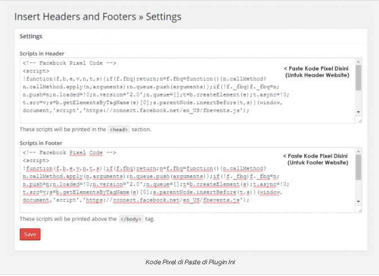
Task: Click the Scripts in Header label
Action: pos(42,53)
